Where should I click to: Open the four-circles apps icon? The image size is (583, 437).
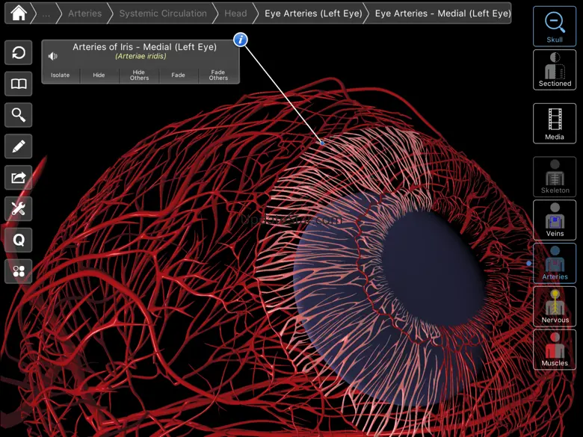click(x=19, y=271)
